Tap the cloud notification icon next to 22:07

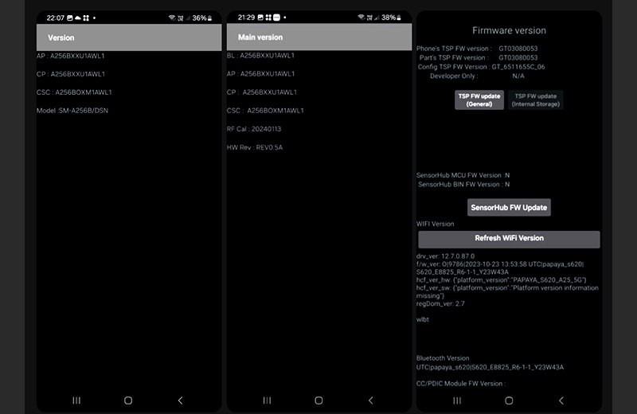[x=77, y=18]
